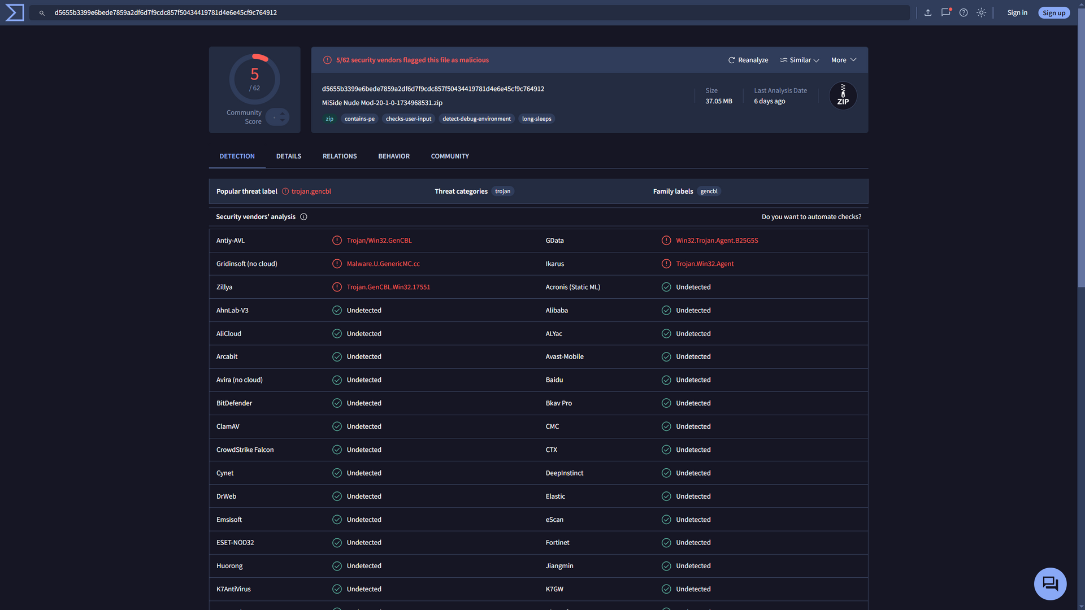The height and width of the screenshot is (610, 1085).
Task: Expand the Similar dropdown
Action: [800, 60]
